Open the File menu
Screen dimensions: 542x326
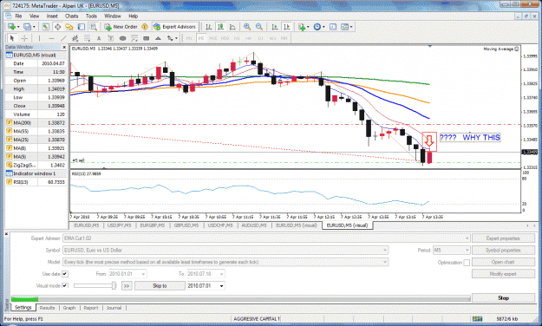18,16
